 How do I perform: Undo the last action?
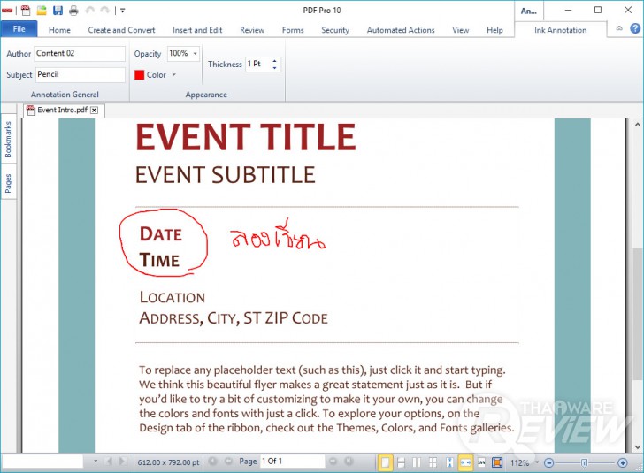click(x=89, y=11)
